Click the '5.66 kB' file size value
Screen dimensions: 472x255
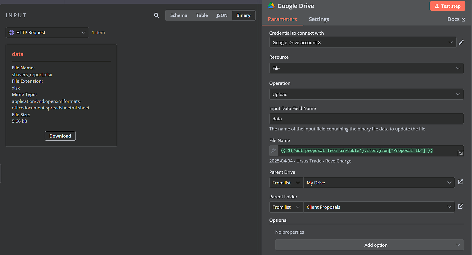[x=19, y=121]
